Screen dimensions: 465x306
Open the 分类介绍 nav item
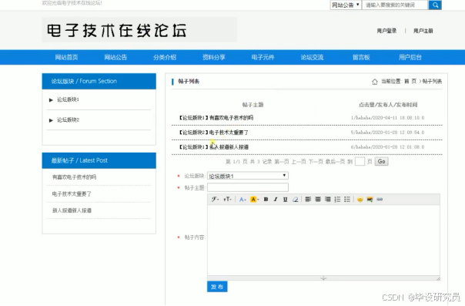(x=165, y=57)
